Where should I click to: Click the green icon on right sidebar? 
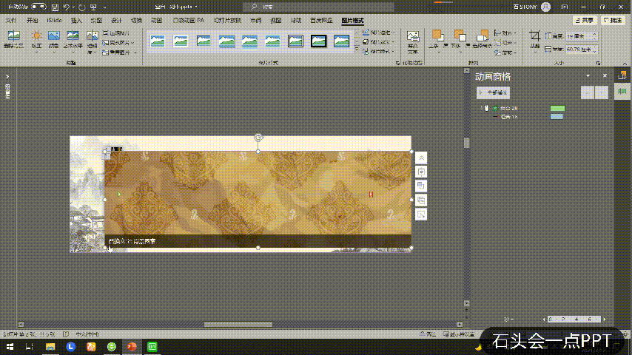coord(622,92)
